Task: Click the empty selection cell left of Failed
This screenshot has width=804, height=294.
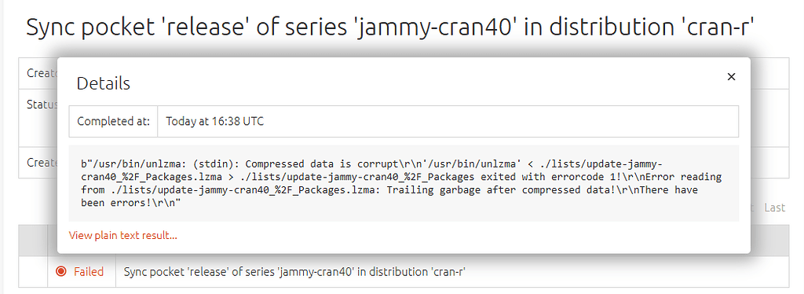Action: point(33,271)
